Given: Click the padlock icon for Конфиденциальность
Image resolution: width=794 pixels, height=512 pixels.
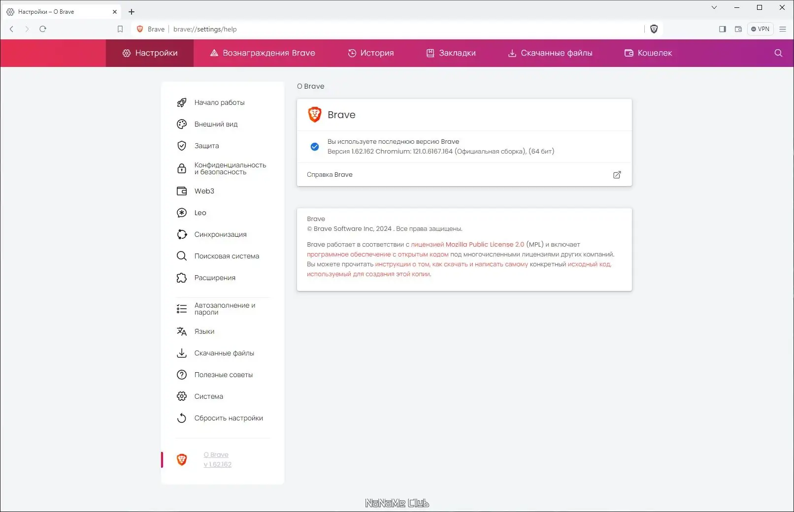Looking at the screenshot, I should [182, 168].
